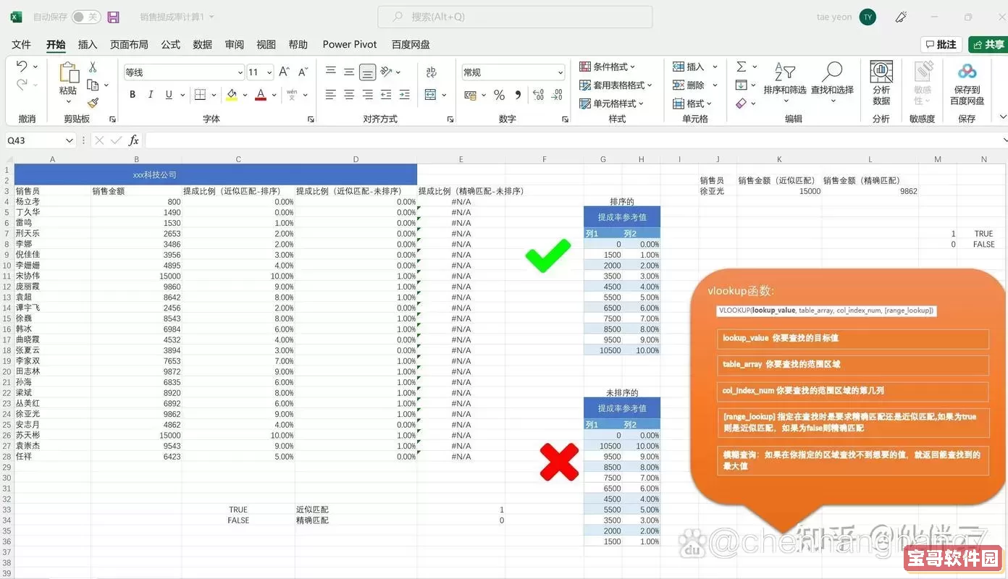1008x579 pixels.
Task: Click the decrease decimal icon
Action: pos(557,95)
